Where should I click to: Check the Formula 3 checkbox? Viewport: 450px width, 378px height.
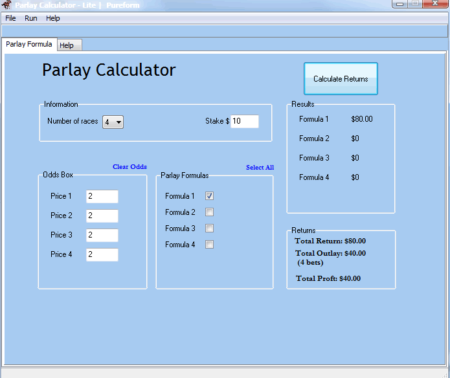[x=209, y=228]
